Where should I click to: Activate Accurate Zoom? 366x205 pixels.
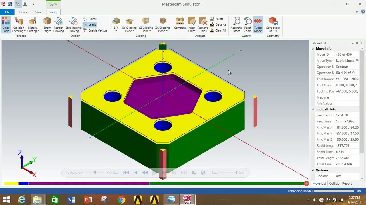pyautogui.click(x=236, y=25)
